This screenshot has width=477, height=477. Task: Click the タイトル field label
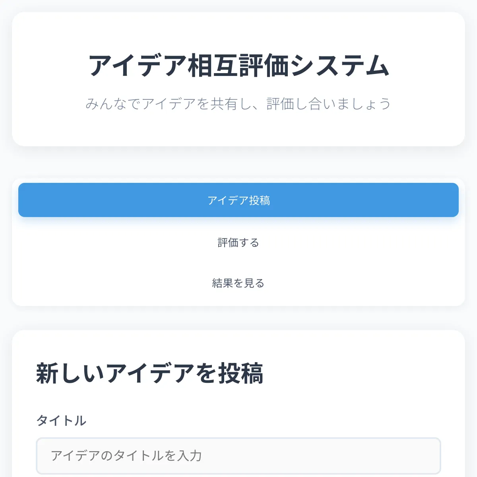[62, 420]
